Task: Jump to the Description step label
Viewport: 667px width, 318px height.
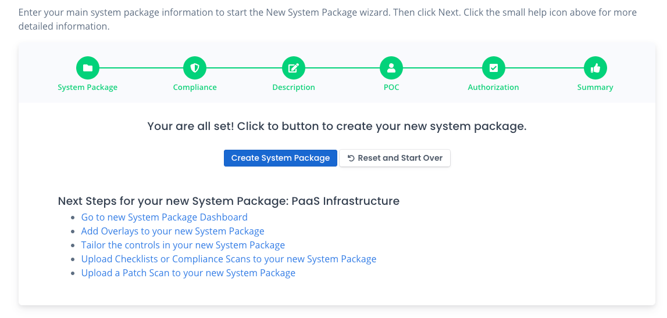Action: (294, 87)
